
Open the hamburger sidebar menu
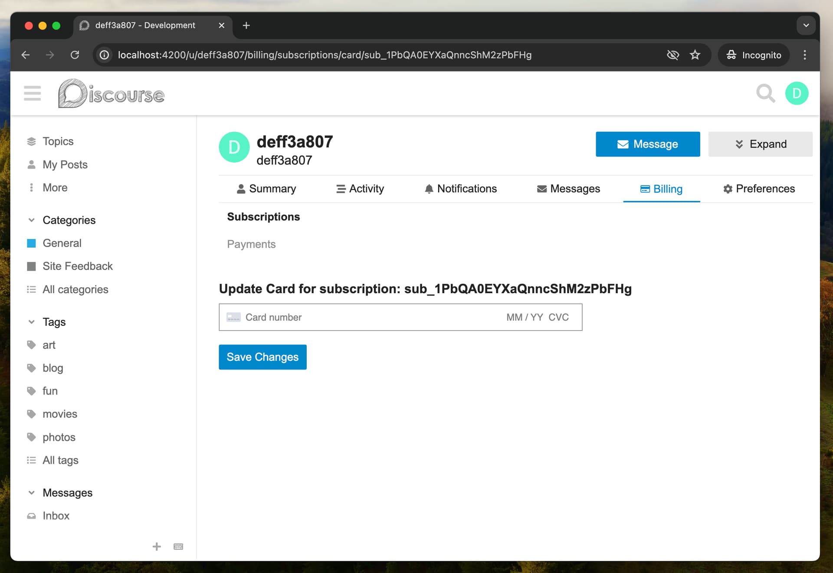[x=32, y=93]
